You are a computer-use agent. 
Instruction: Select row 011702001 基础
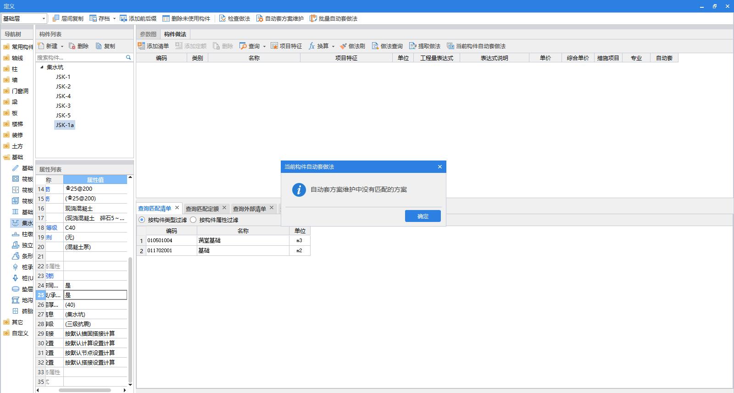(223, 250)
